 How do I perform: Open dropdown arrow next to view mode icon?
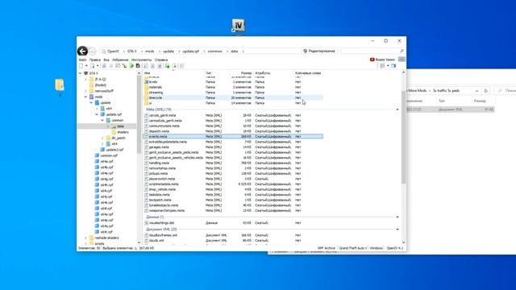click(x=388, y=66)
